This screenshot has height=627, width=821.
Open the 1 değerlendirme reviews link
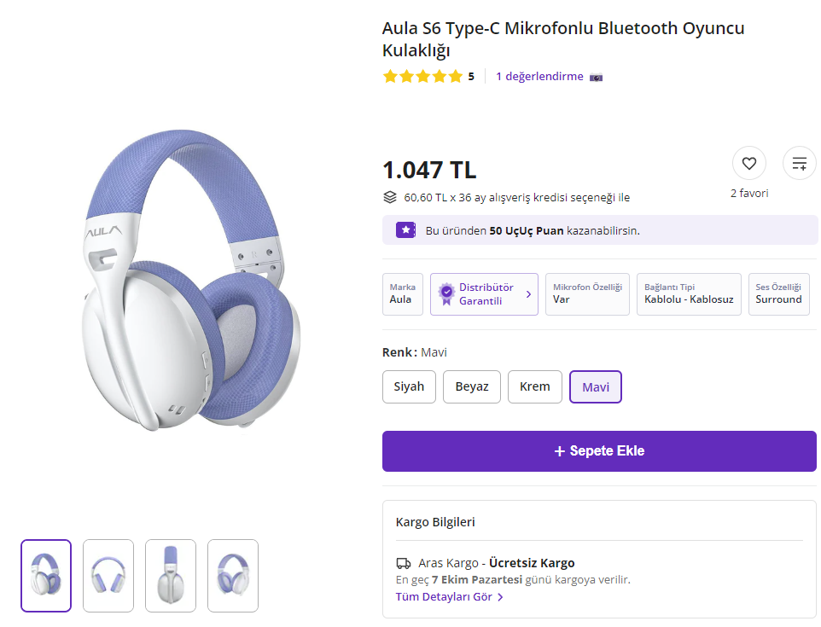click(539, 77)
